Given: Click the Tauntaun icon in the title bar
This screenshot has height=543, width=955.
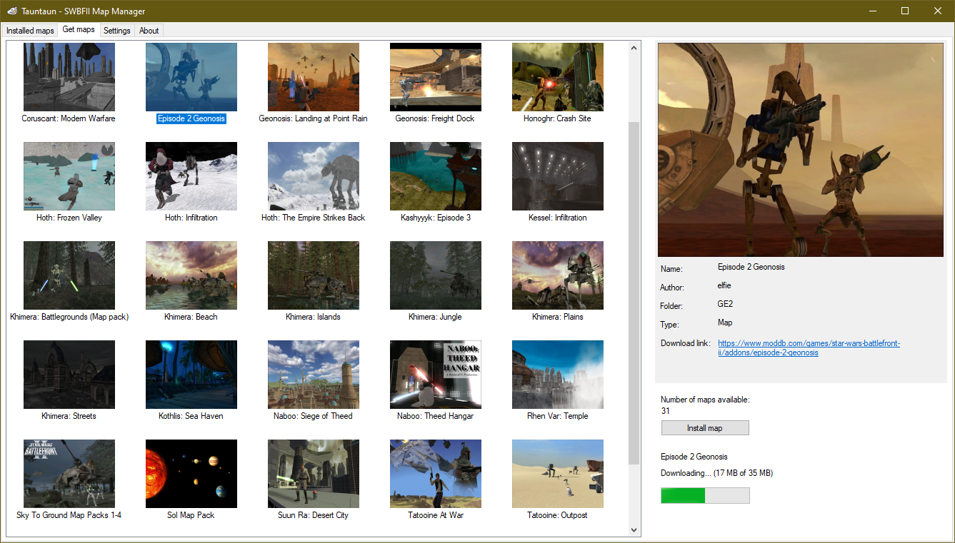Looking at the screenshot, I should [x=11, y=11].
